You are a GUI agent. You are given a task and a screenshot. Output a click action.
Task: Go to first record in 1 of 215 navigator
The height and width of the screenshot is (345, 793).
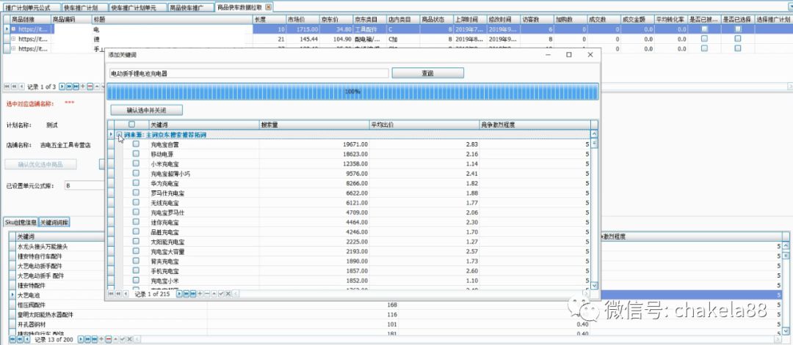point(111,294)
